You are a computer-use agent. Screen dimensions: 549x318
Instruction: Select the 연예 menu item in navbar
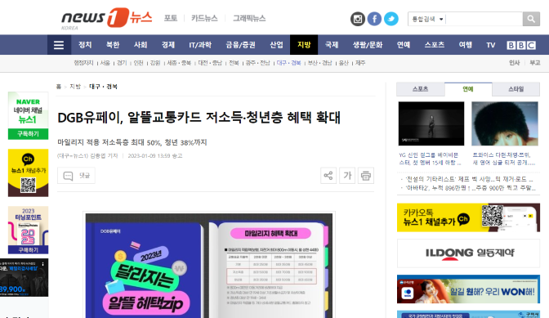tap(404, 45)
